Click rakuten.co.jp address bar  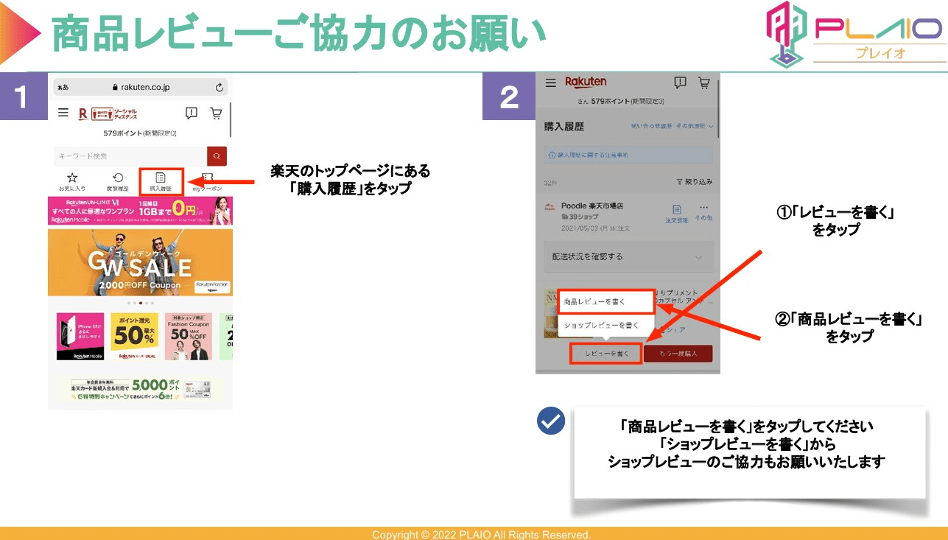pos(141,87)
